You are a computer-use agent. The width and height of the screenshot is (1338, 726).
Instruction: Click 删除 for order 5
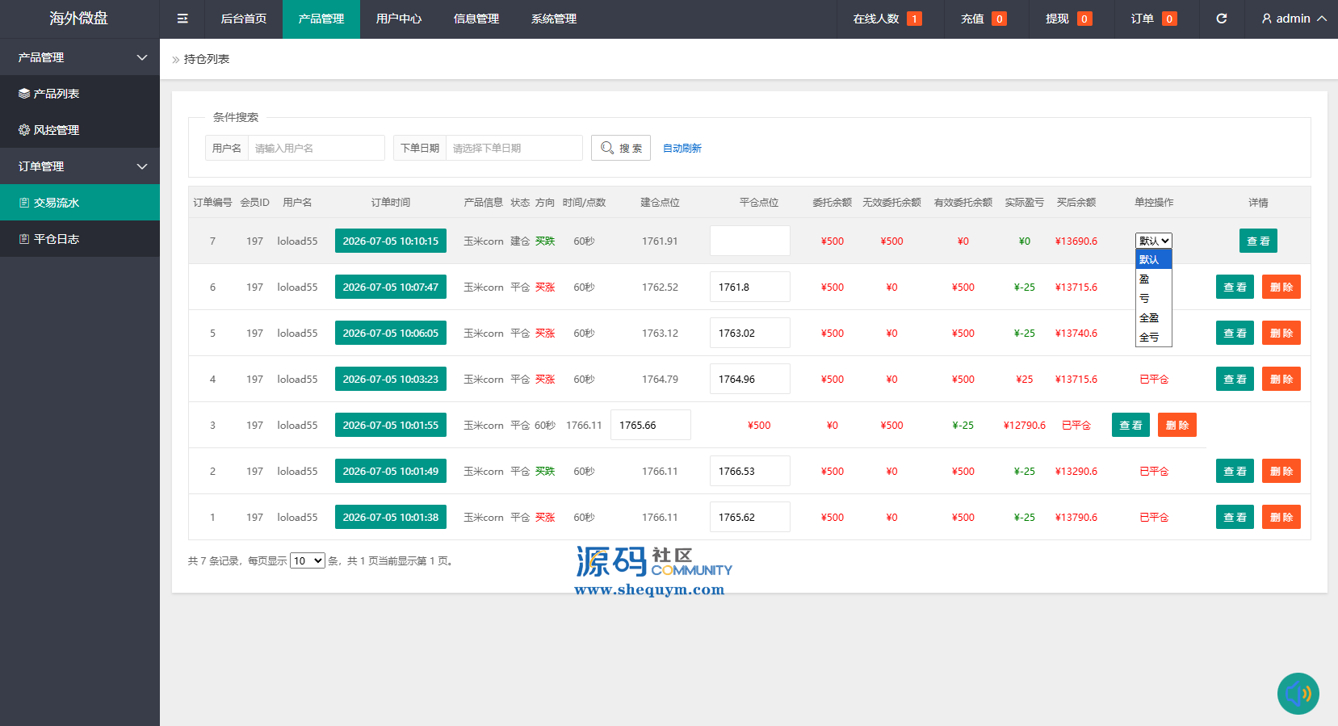point(1281,333)
